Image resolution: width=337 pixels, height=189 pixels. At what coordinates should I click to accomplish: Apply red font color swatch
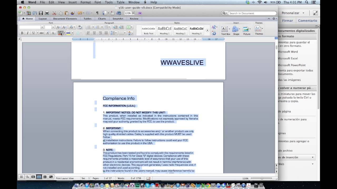(61, 33)
